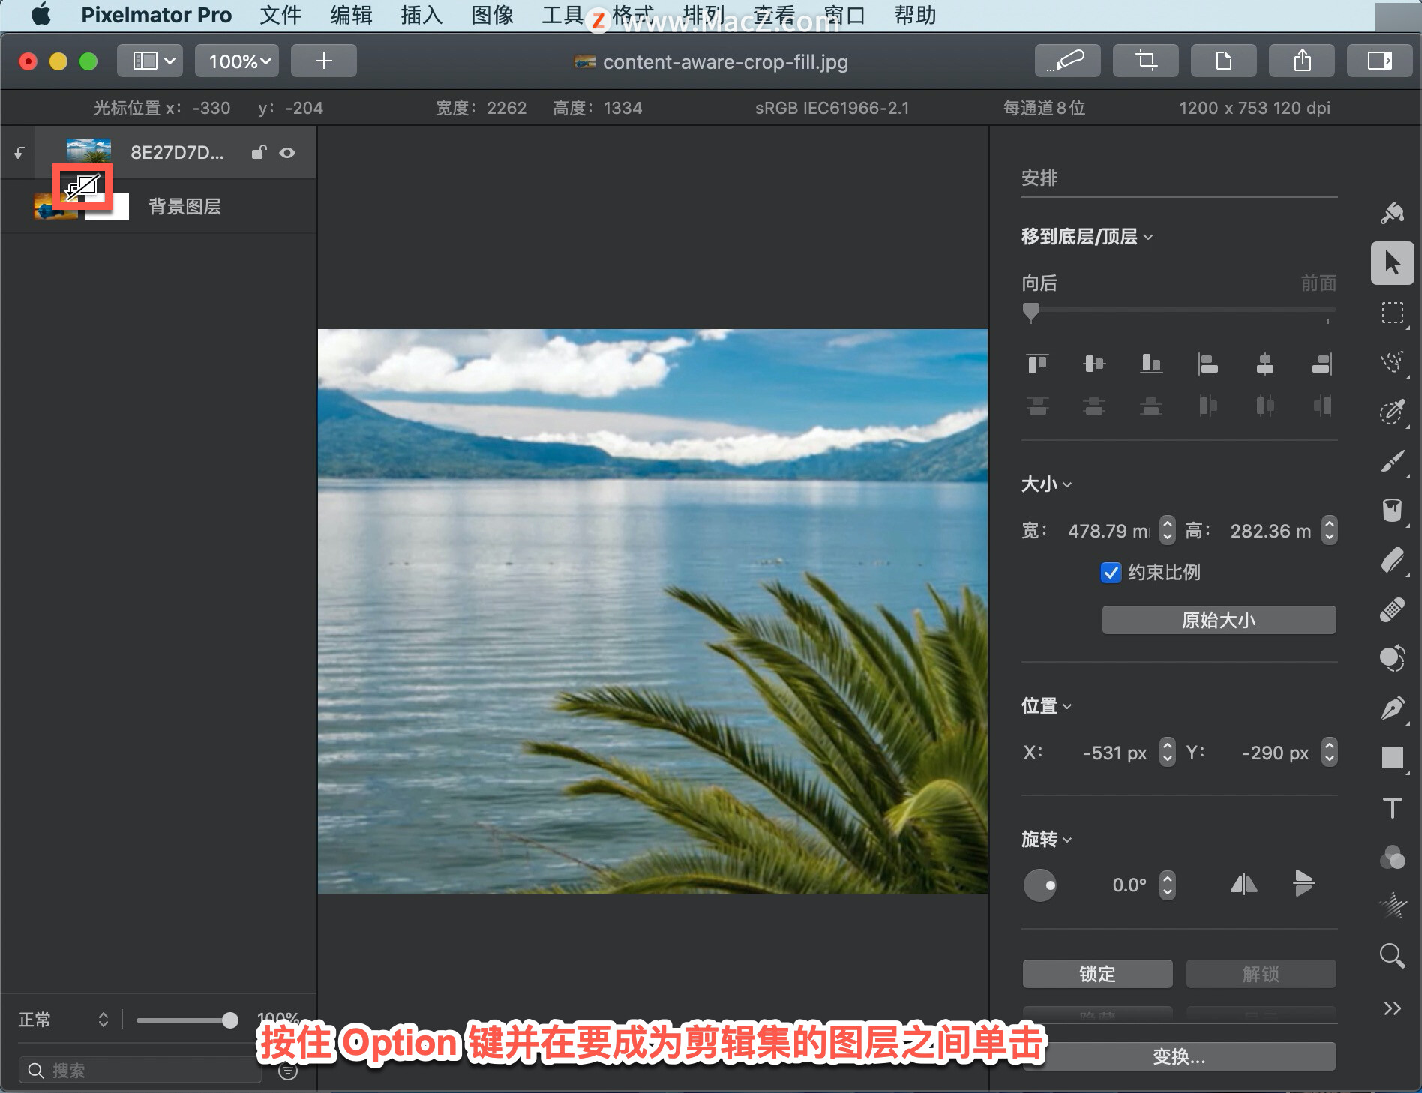Open the Share button
Screen dimensions: 1422x1093
[x=1302, y=61]
